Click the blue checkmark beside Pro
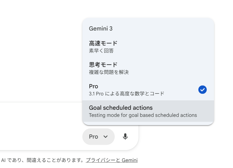The width and height of the screenshot is (233, 168). pos(202,90)
